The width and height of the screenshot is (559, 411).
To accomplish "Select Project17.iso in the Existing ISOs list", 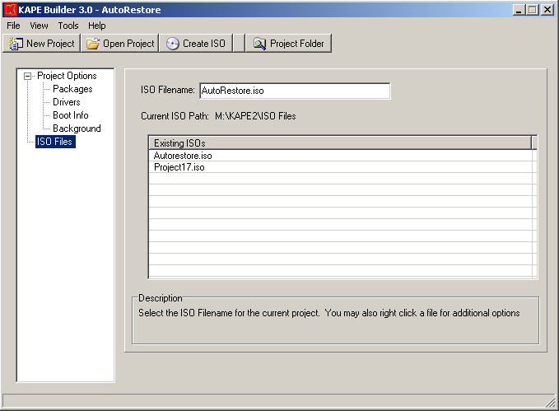I will 179,167.
